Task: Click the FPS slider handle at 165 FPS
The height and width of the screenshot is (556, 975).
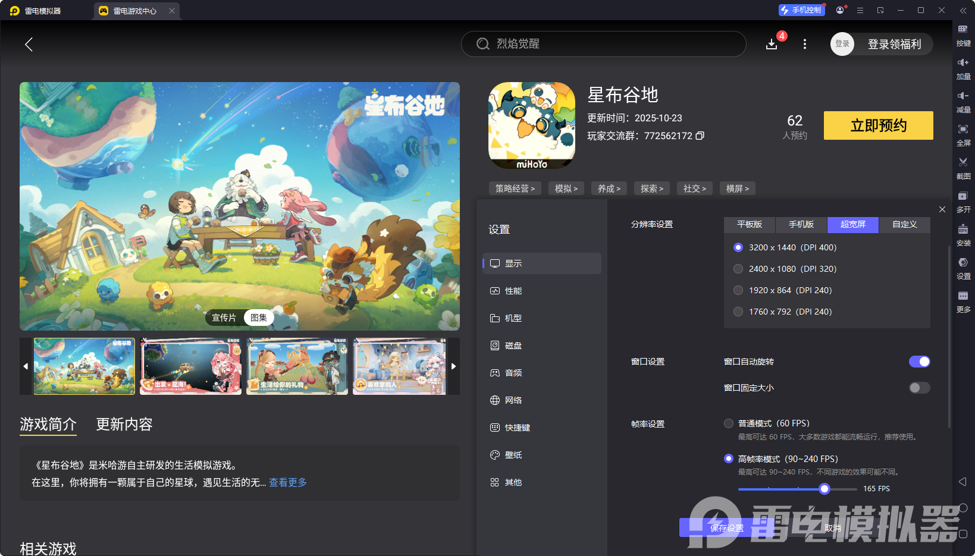Action: pyautogui.click(x=824, y=489)
